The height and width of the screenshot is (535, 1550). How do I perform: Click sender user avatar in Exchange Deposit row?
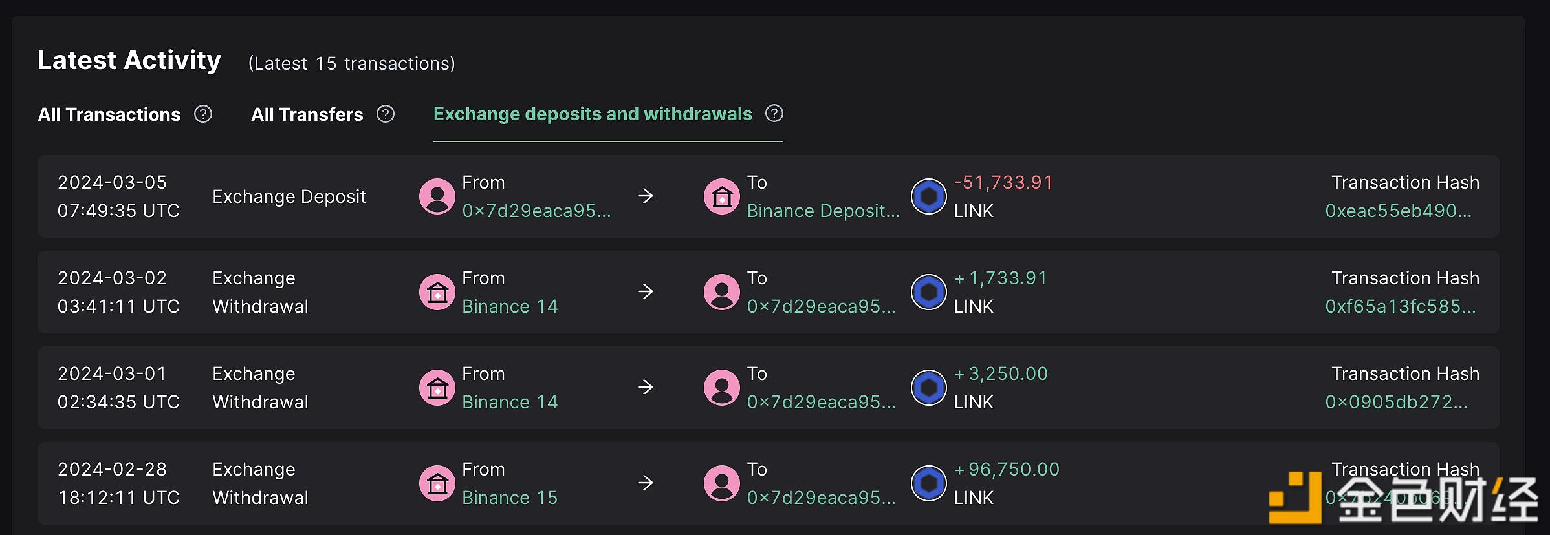click(437, 196)
